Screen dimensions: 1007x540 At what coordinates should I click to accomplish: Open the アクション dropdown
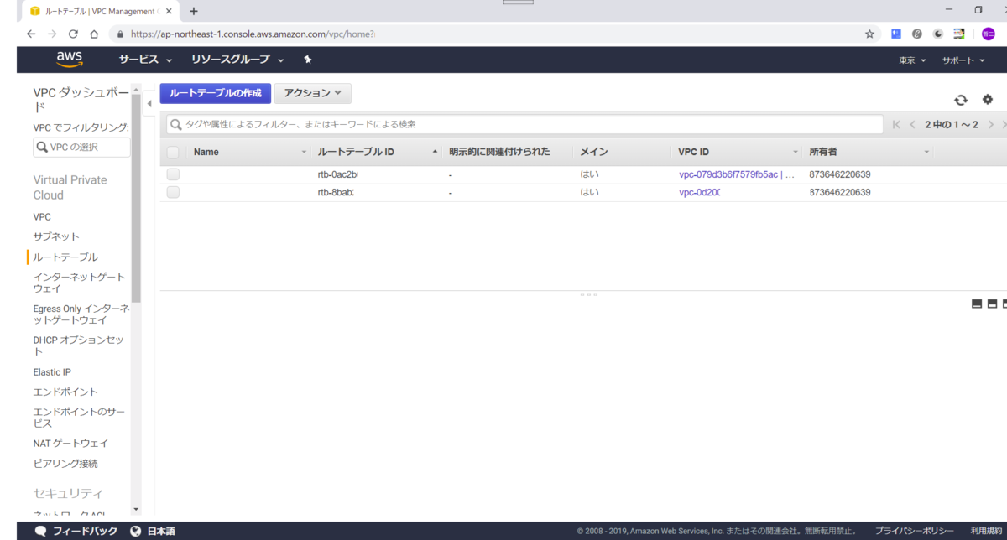(312, 93)
